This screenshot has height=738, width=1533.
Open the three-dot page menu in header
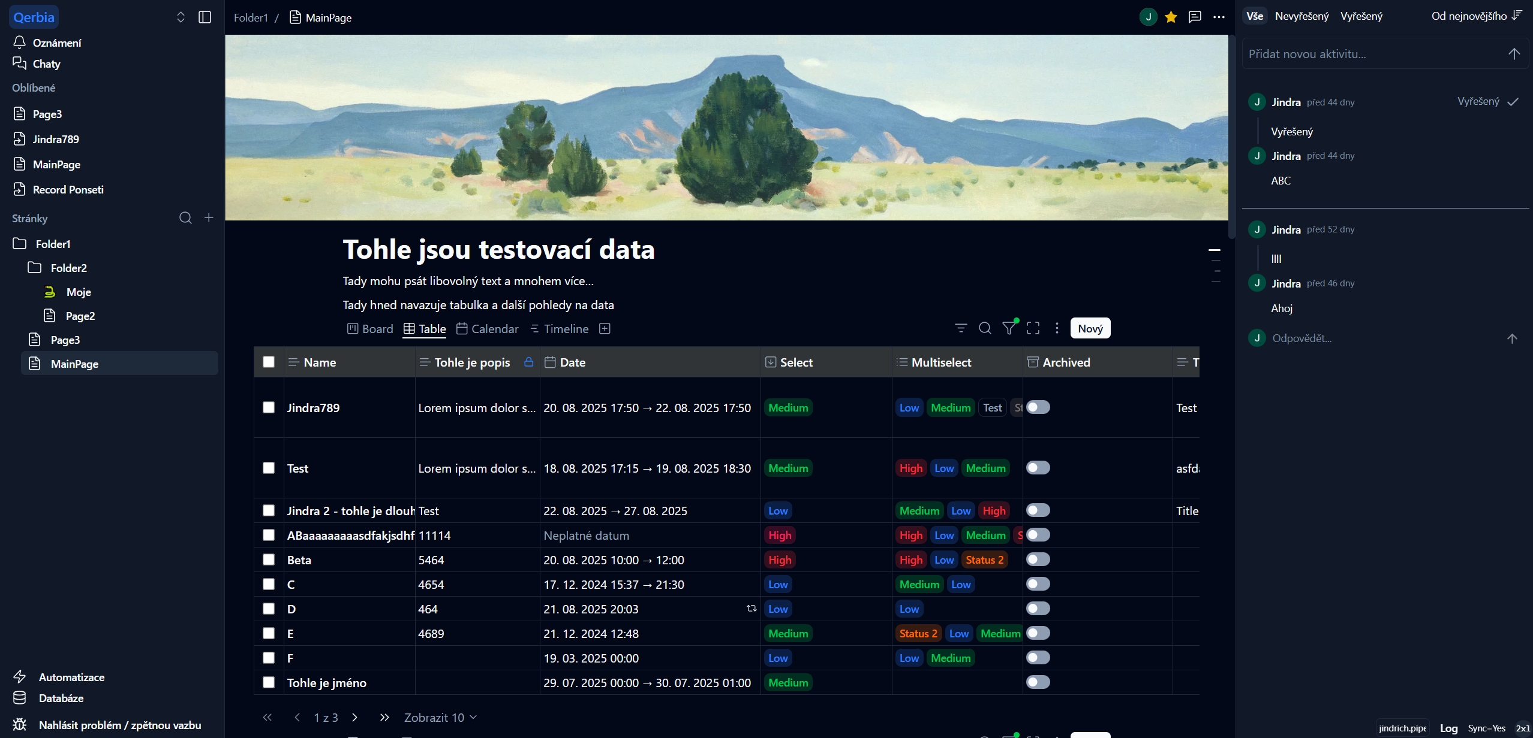[1219, 17]
